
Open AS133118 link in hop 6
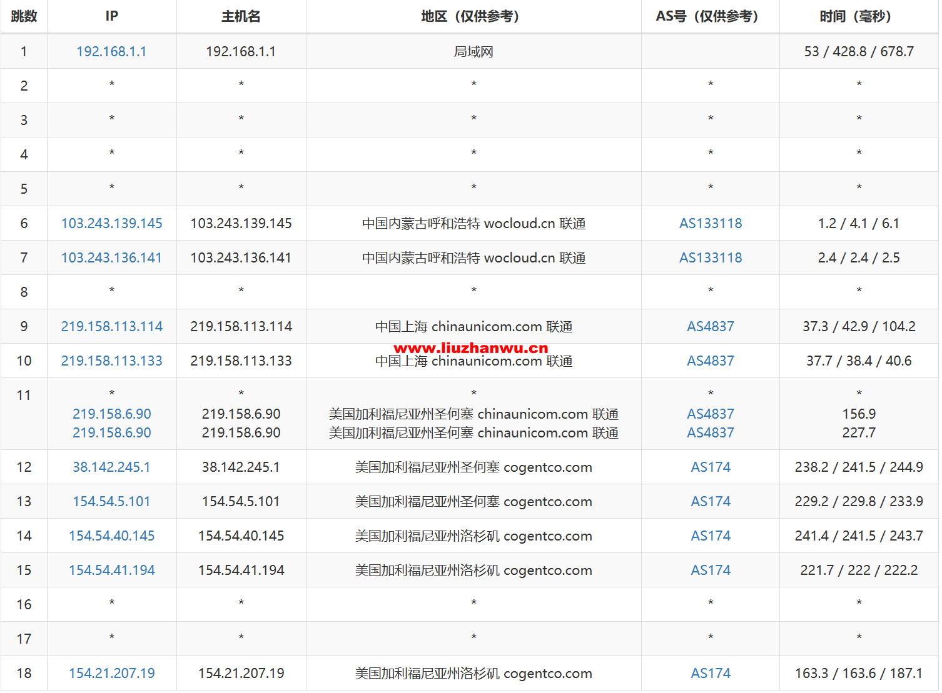711,223
